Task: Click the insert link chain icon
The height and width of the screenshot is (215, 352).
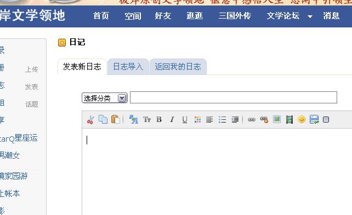Action: click(x=252, y=120)
